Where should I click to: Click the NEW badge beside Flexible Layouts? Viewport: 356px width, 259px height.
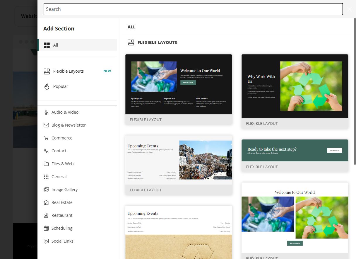tap(107, 71)
